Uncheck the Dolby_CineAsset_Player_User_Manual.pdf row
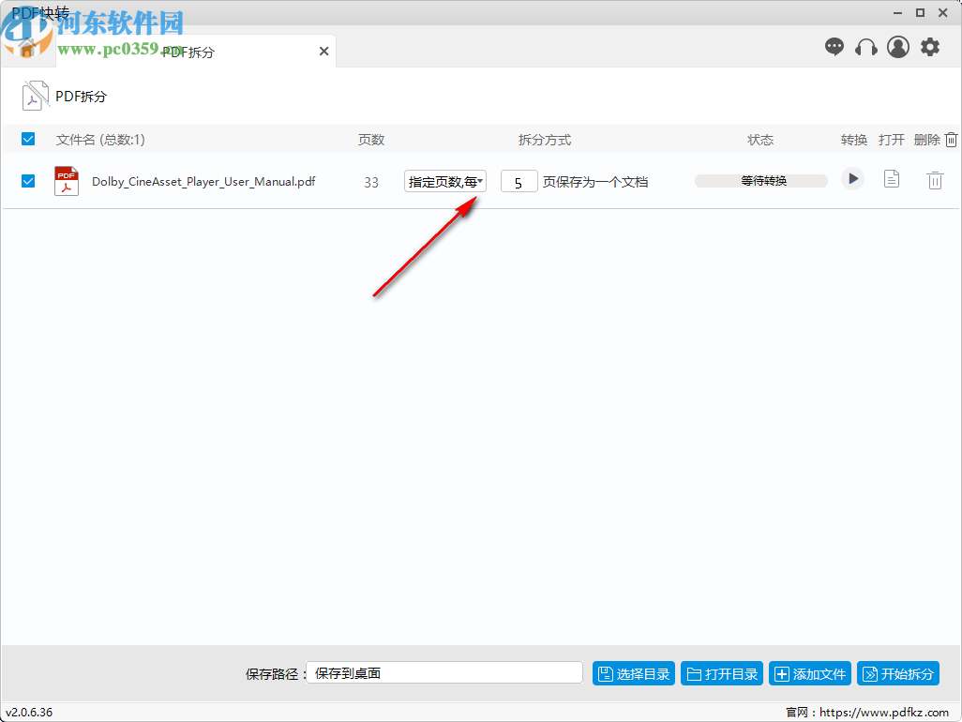This screenshot has height=722, width=962. 27,180
